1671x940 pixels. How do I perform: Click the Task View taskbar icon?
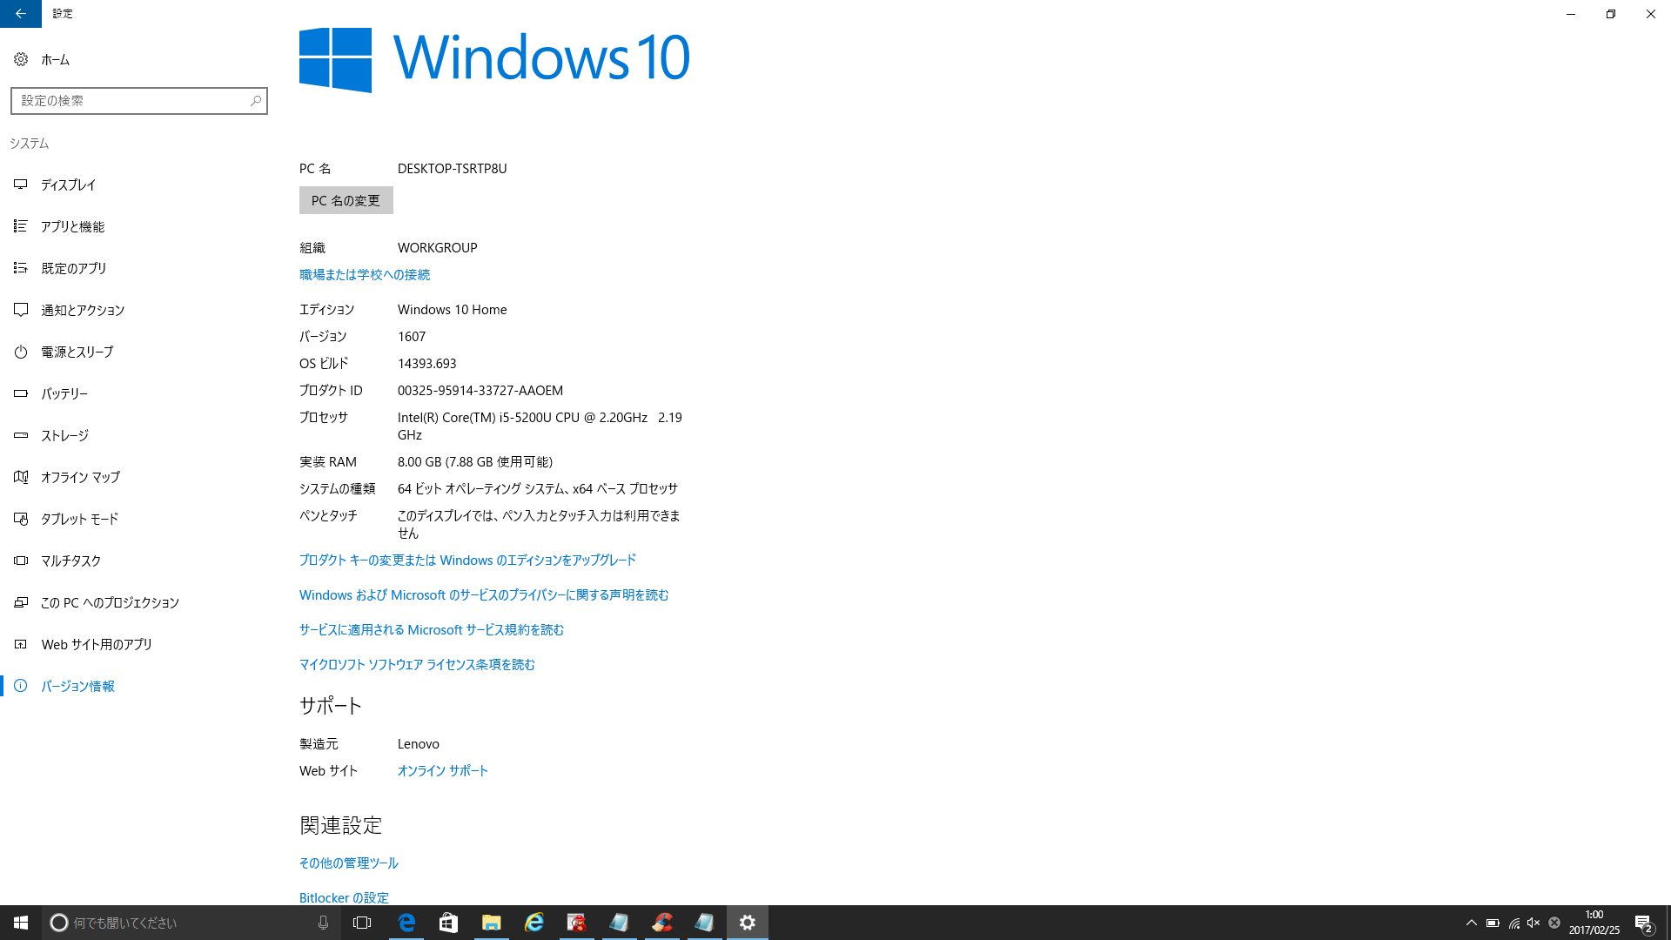point(362,923)
